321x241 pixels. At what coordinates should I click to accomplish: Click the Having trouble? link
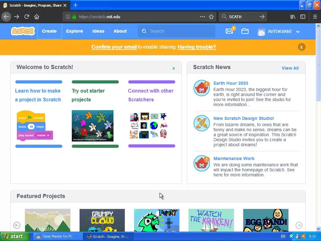[197, 47]
